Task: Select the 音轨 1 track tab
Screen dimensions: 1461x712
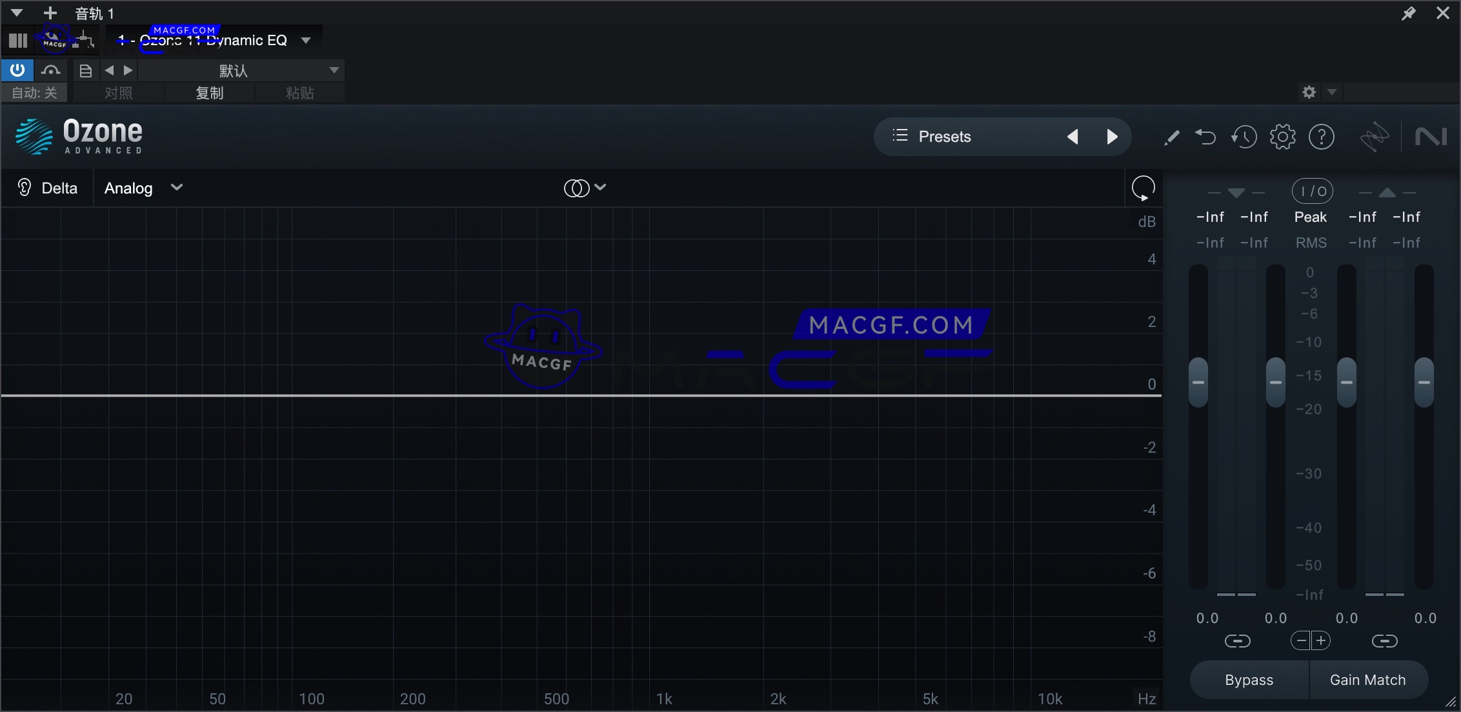Action: 94,12
